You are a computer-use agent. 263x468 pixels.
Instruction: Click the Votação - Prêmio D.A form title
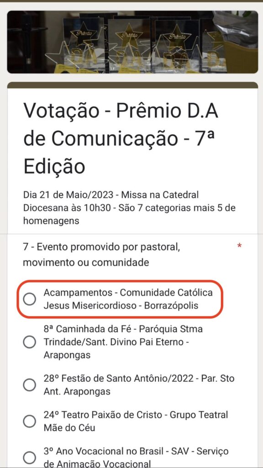pyautogui.click(x=121, y=139)
